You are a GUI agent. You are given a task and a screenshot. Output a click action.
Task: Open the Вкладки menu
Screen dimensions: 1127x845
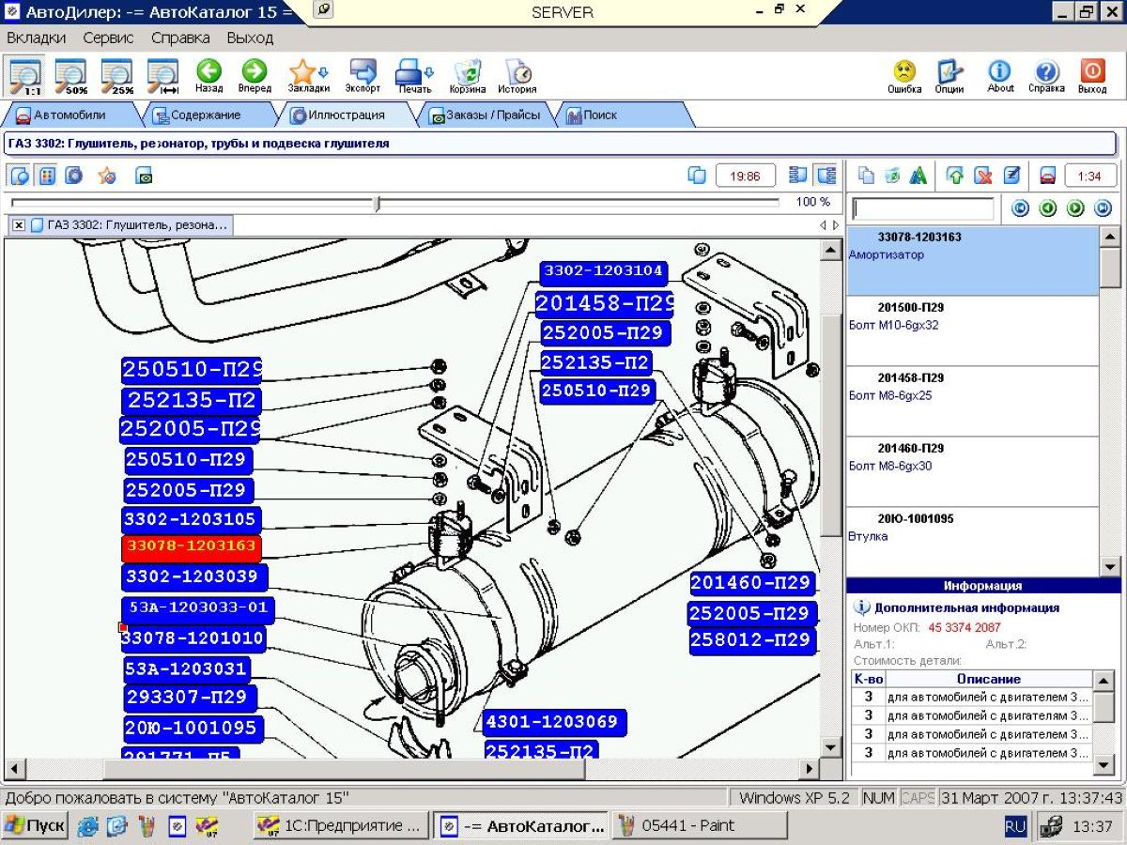[37, 38]
